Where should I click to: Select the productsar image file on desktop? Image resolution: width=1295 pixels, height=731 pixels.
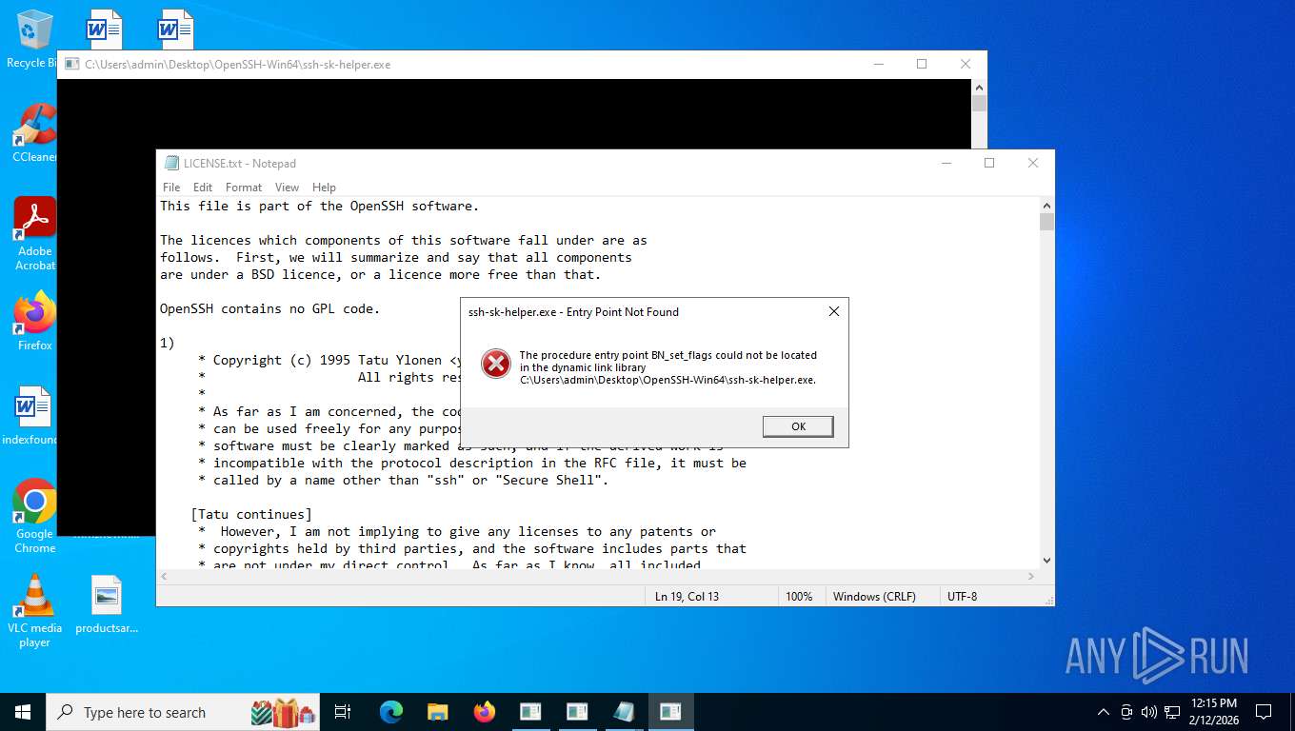point(107,605)
